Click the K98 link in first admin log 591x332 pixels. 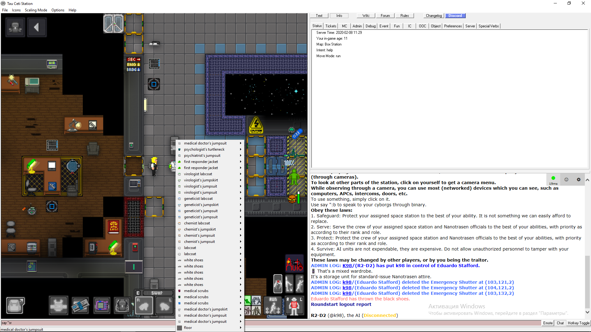[347, 266]
